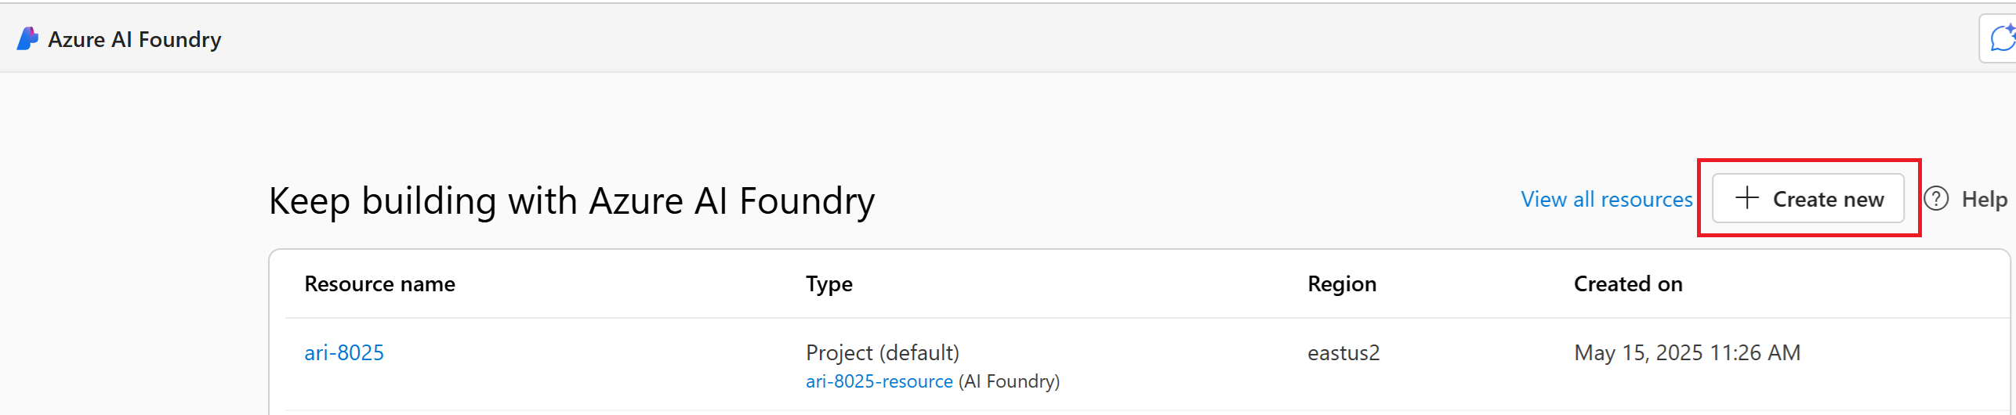Screen dimensions: 2016x415
Task: Open the ari-8025-resource link
Action: [x=879, y=381]
